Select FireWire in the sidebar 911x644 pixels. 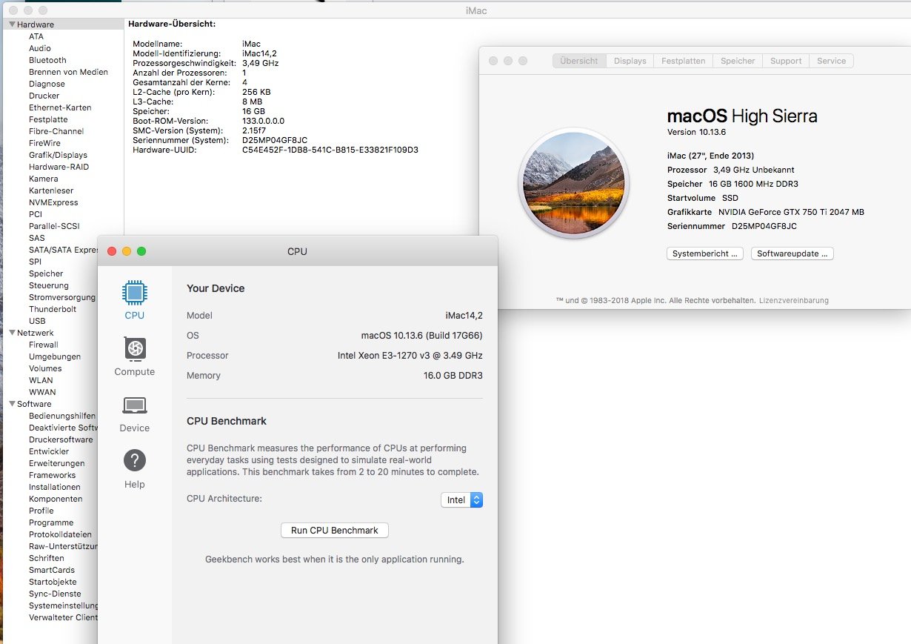44,143
